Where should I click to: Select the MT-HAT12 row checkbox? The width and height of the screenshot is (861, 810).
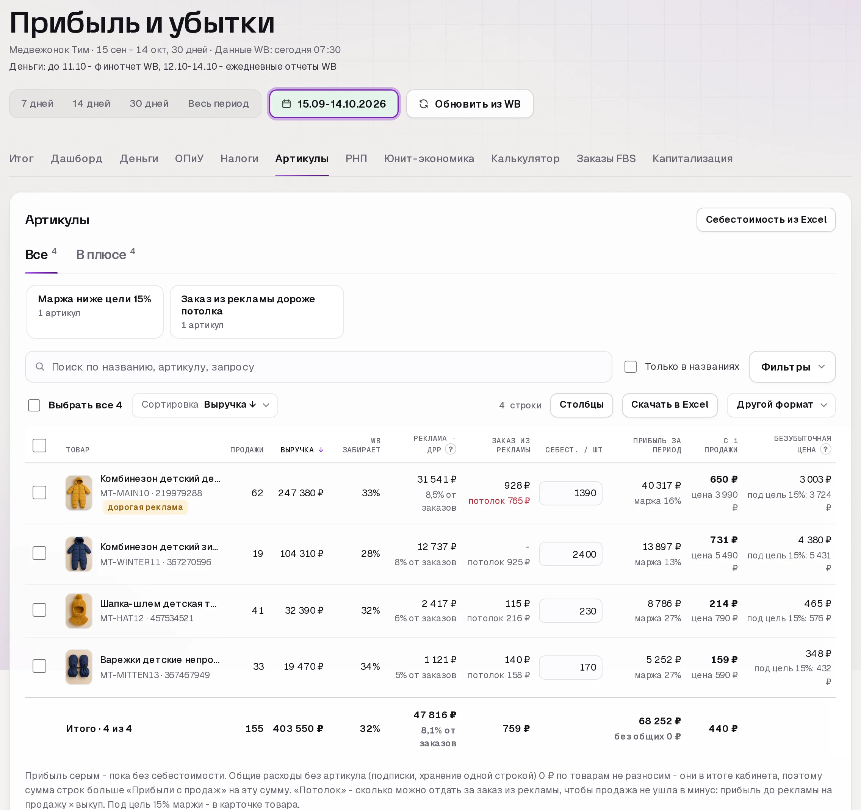(x=39, y=610)
